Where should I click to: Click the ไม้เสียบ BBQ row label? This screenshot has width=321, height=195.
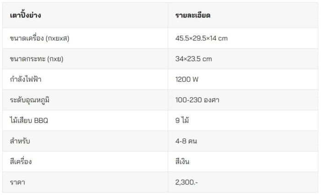(x=29, y=120)
